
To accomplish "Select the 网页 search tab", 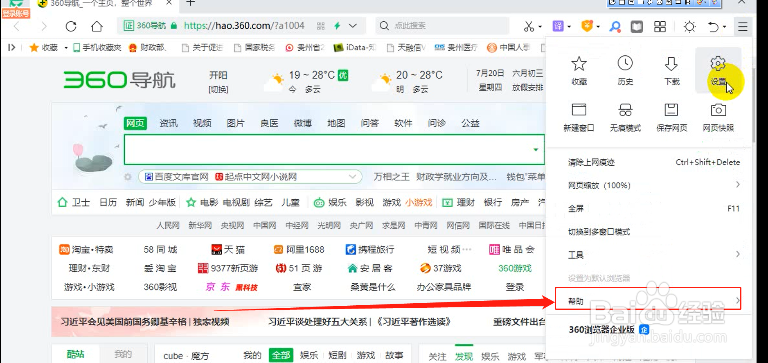I will coord(135,123).
